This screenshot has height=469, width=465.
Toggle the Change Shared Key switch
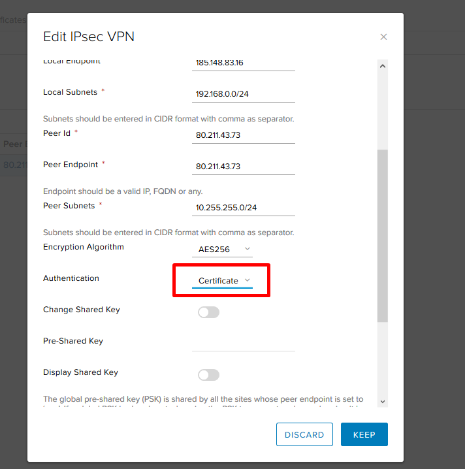209,312
